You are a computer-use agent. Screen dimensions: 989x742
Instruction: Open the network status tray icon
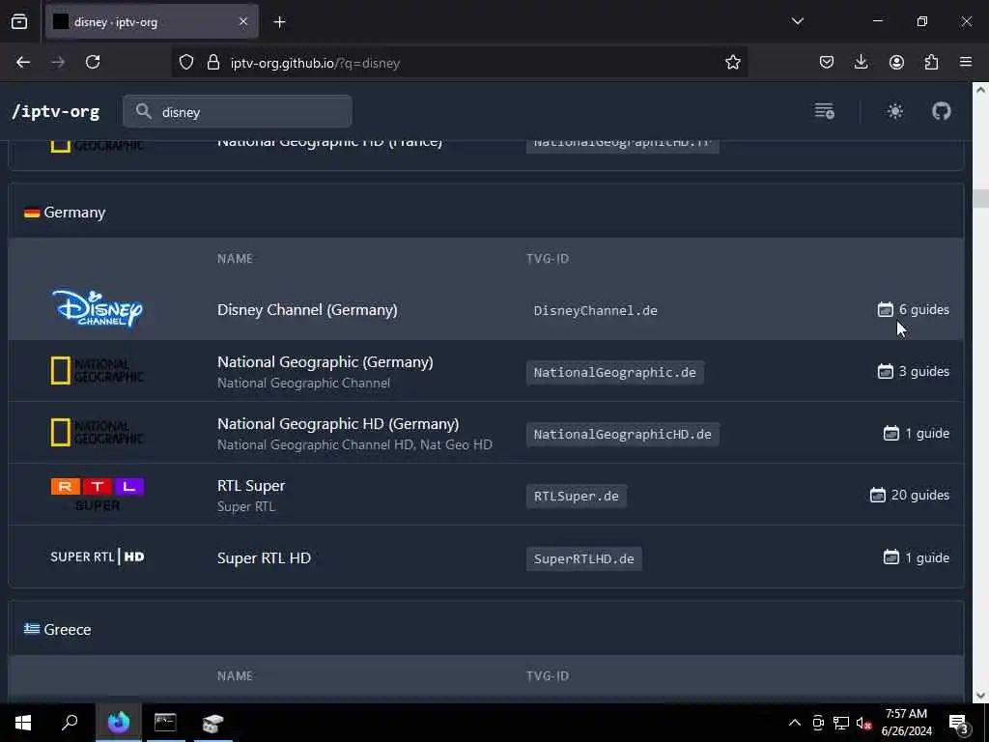(841, 723)
